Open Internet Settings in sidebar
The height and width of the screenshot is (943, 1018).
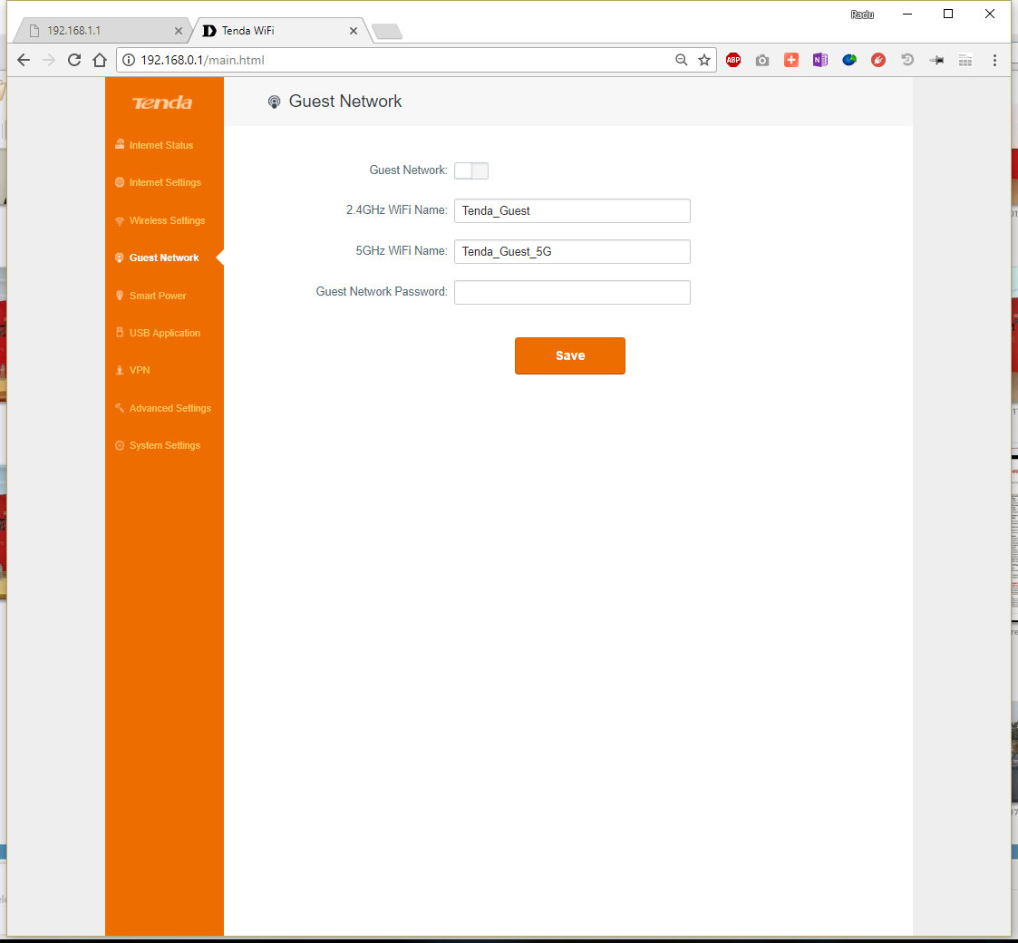(x=165, y=182)
